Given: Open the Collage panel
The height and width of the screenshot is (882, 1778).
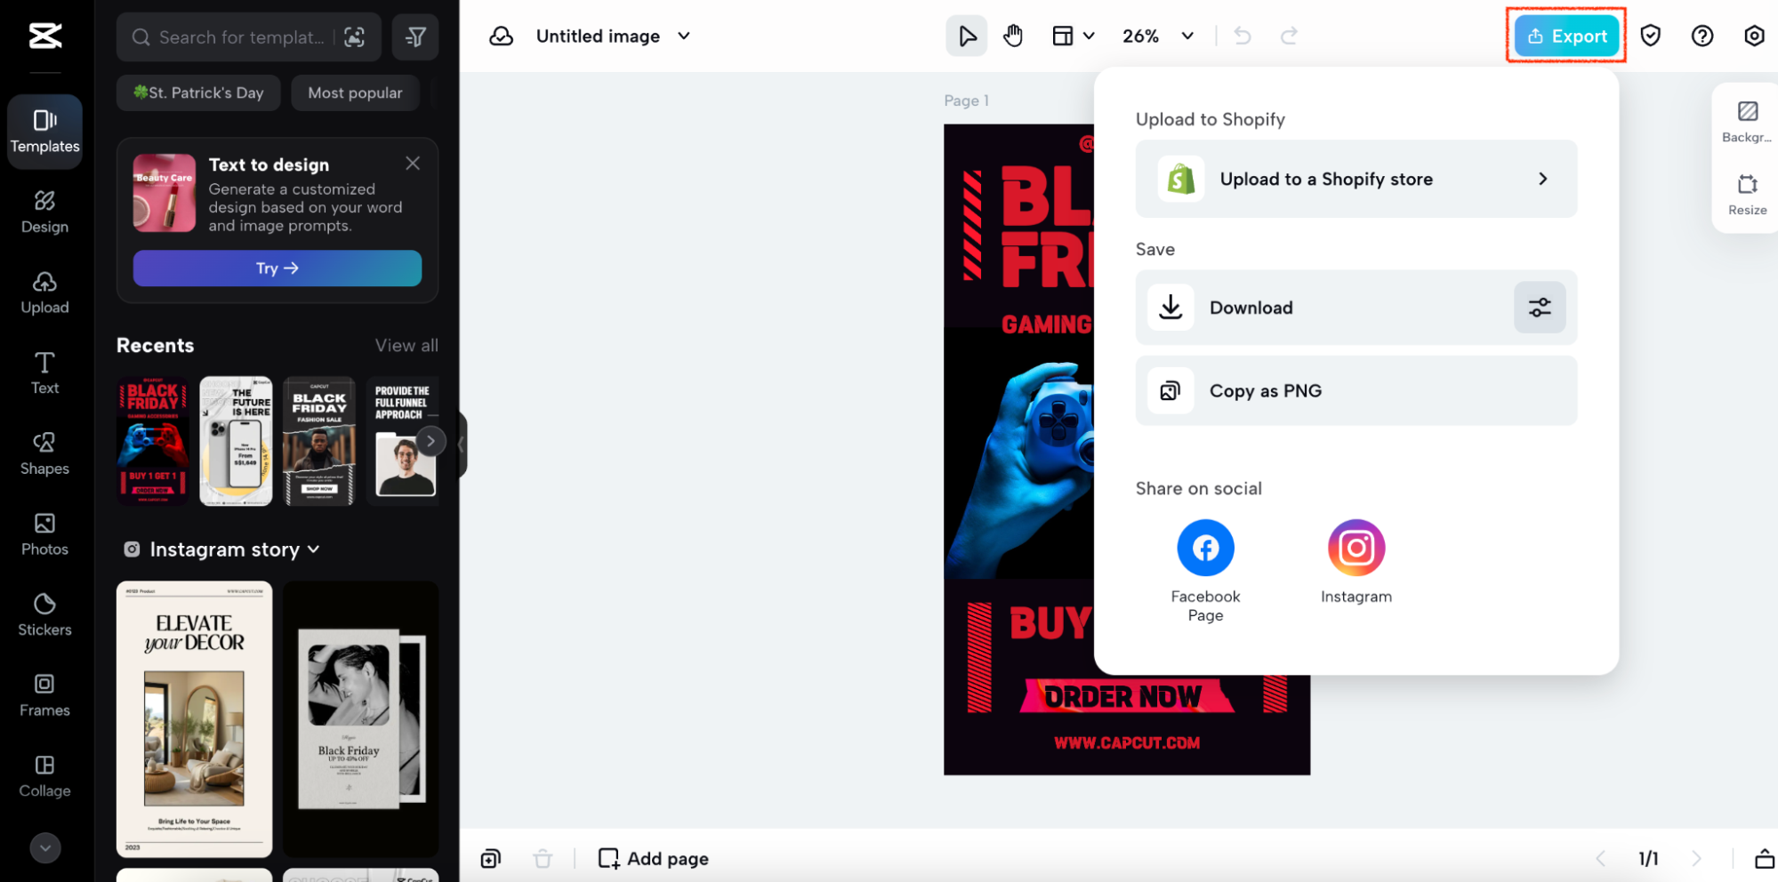Looking at the screenshot, I should pyautogui.click(x=45, y=777).
